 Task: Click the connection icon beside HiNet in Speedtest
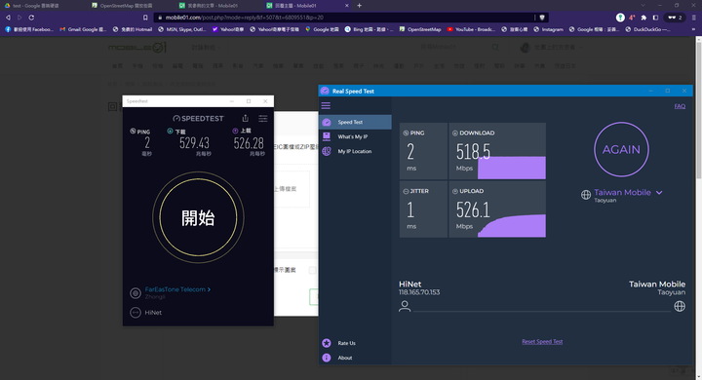tap(136, 313)
